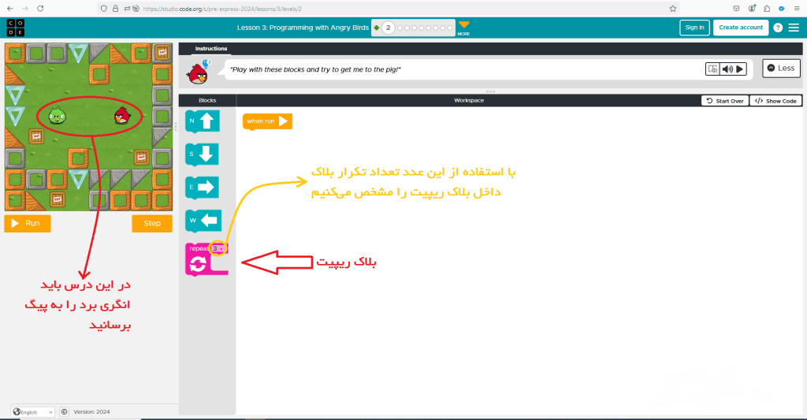Open the repeat count 3 dropdown
Screen dimensions: 807x420
218,248
